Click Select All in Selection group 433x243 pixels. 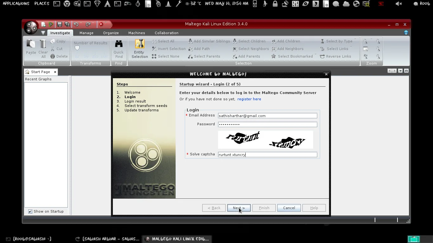tap(163, 41)
